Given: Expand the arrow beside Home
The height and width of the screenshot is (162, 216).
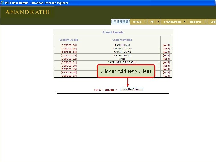Looking at the screenshot, I should pos(145,22).
